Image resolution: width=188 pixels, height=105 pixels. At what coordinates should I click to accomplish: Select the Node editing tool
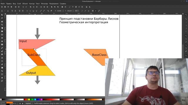2,18
